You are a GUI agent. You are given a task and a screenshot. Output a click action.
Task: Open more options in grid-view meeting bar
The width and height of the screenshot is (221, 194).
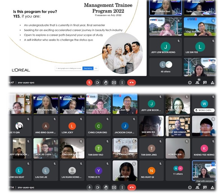pos(122,187)
